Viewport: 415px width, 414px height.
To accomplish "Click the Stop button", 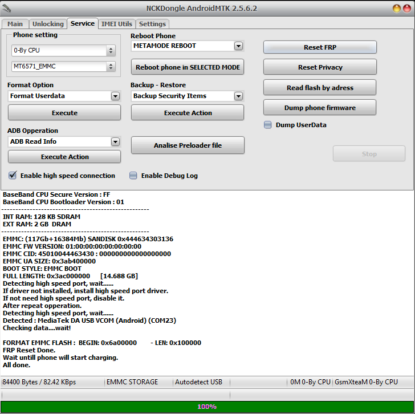I will 369,154.
